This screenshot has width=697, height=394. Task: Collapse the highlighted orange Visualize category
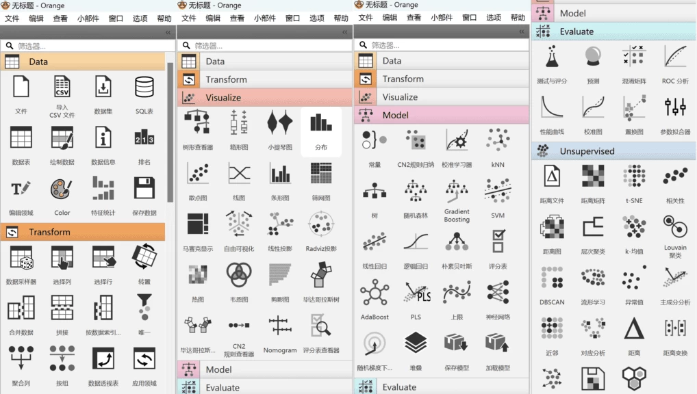tap(265, 98)
